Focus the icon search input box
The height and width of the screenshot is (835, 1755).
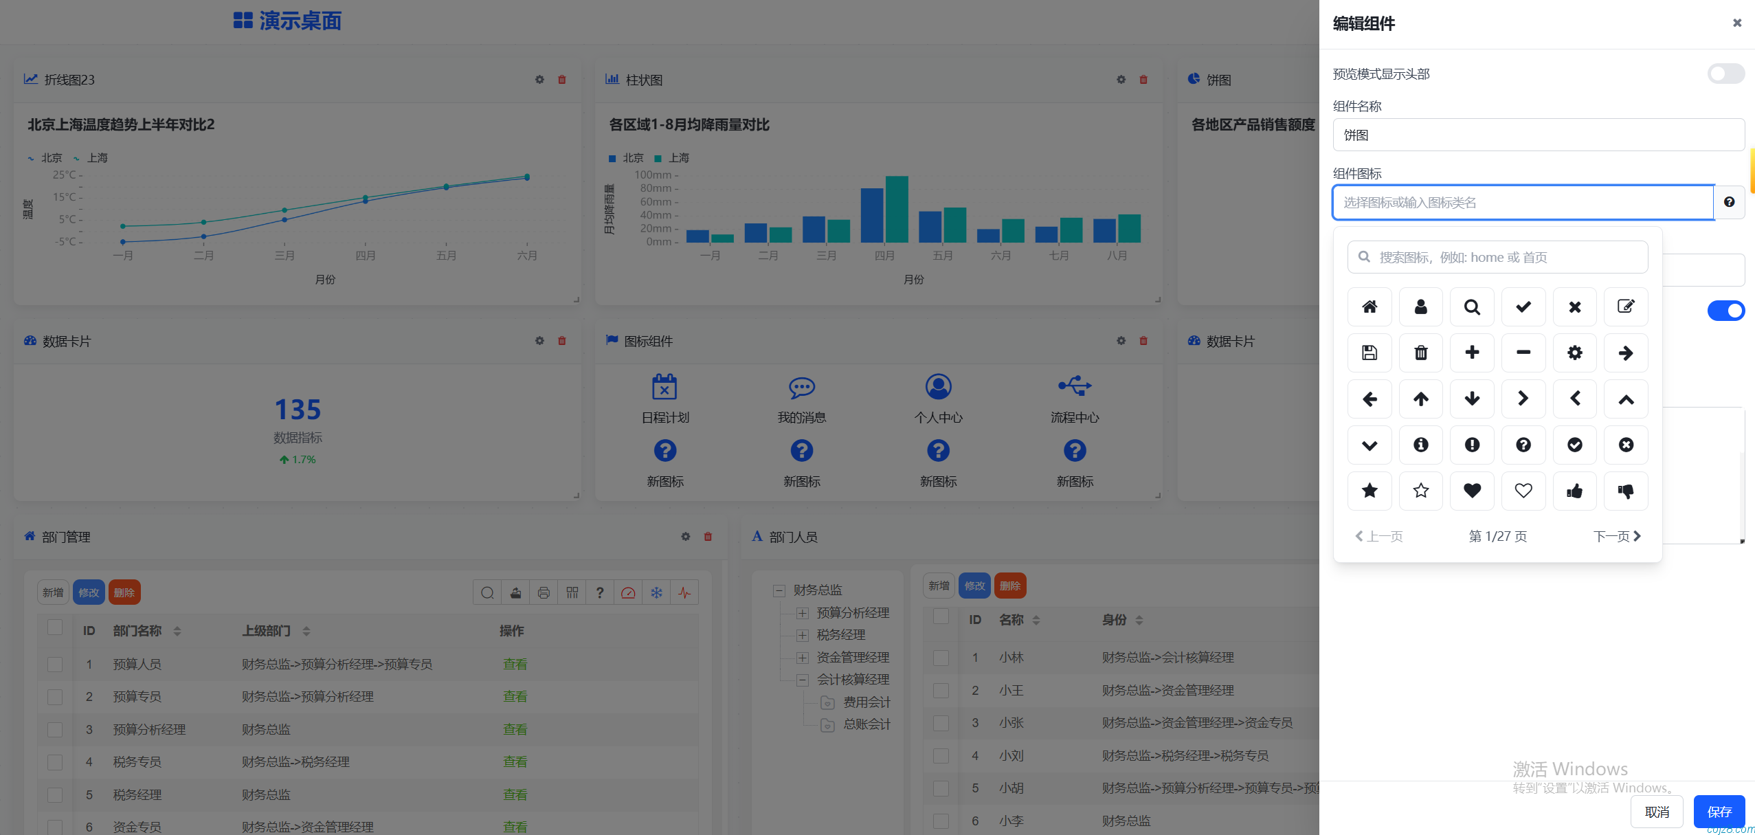coord(1498,257)
